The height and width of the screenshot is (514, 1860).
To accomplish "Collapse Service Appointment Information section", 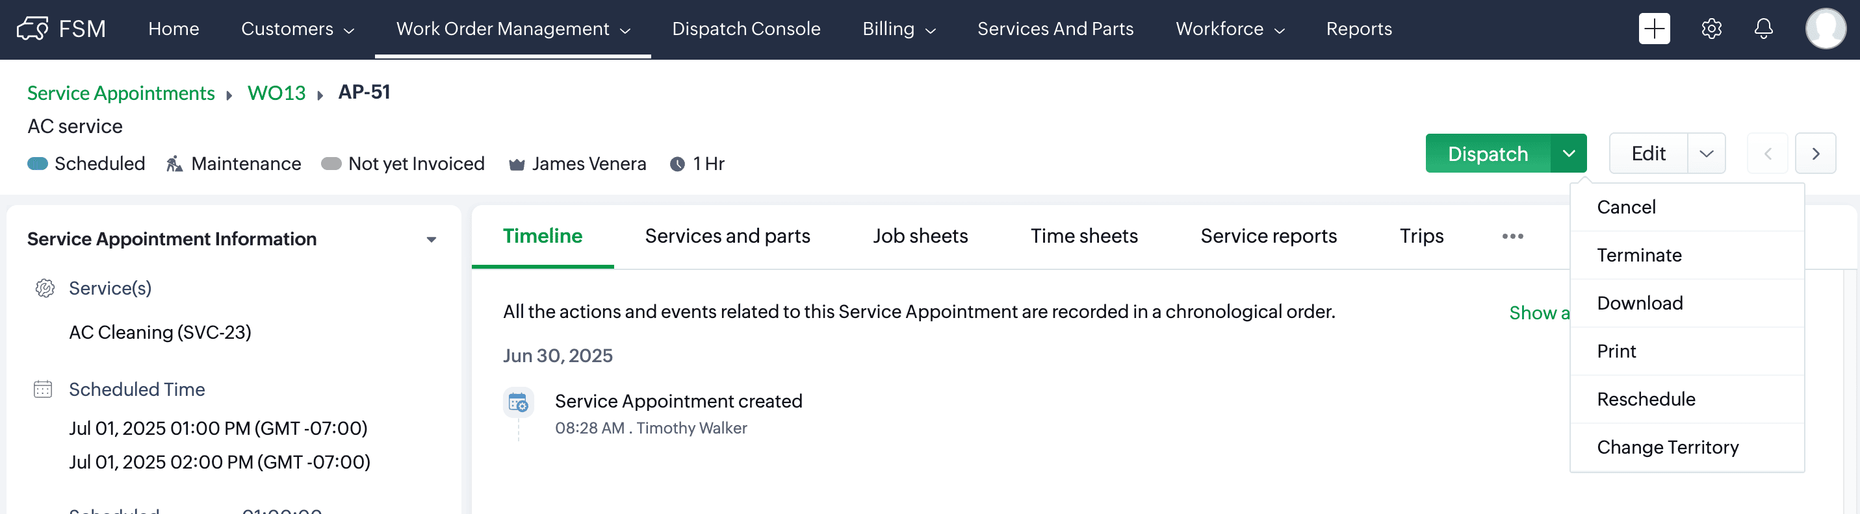I will pyautogui.click(x=431, y=239).
